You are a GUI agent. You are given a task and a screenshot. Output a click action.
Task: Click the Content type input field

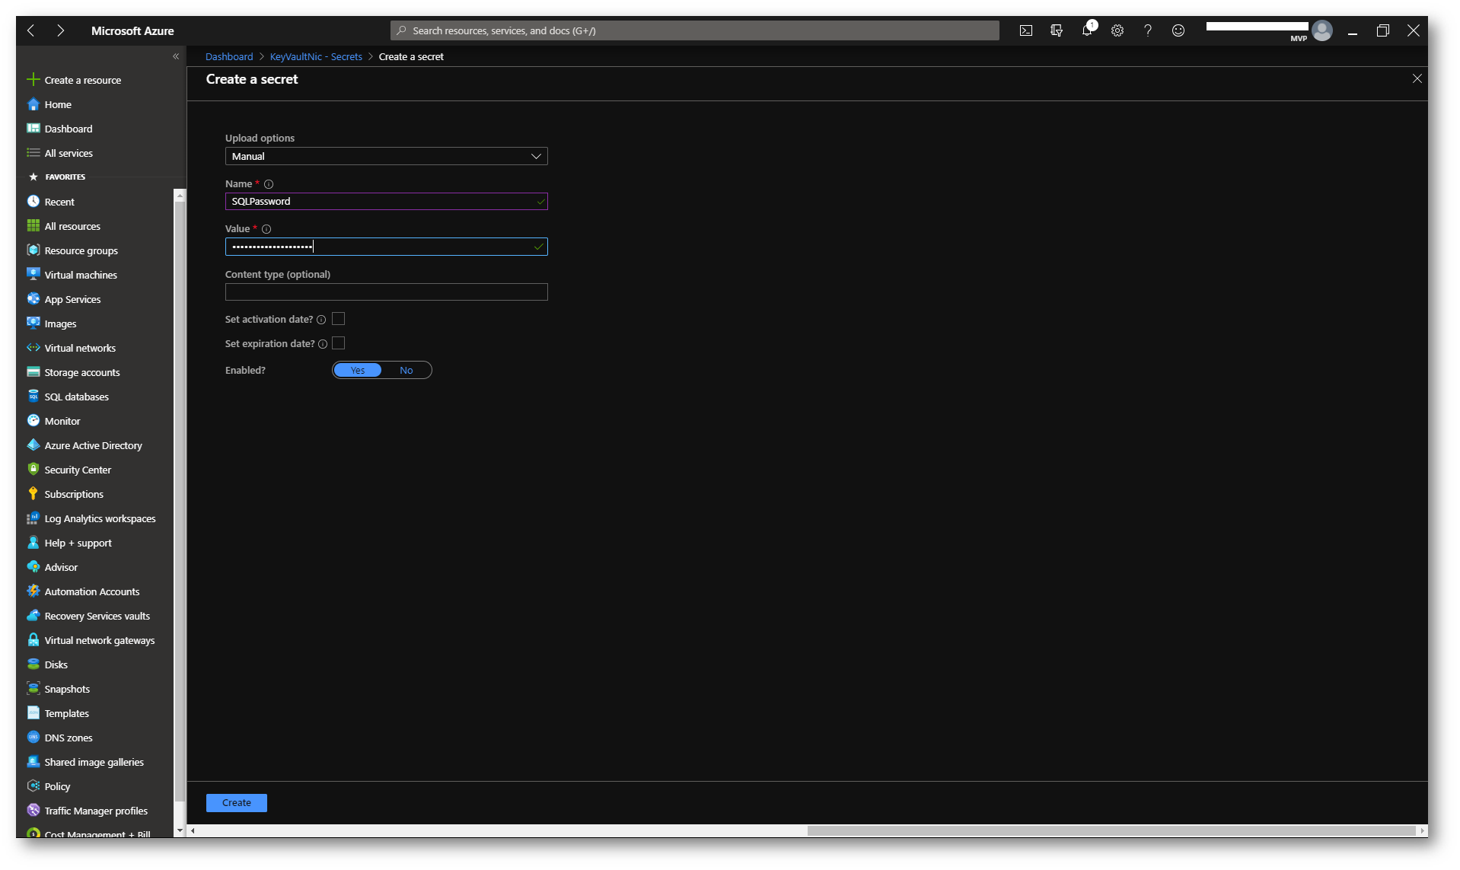[386, 292]
